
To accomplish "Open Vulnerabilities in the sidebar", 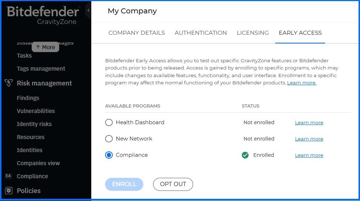I will [x=36, y=111].
